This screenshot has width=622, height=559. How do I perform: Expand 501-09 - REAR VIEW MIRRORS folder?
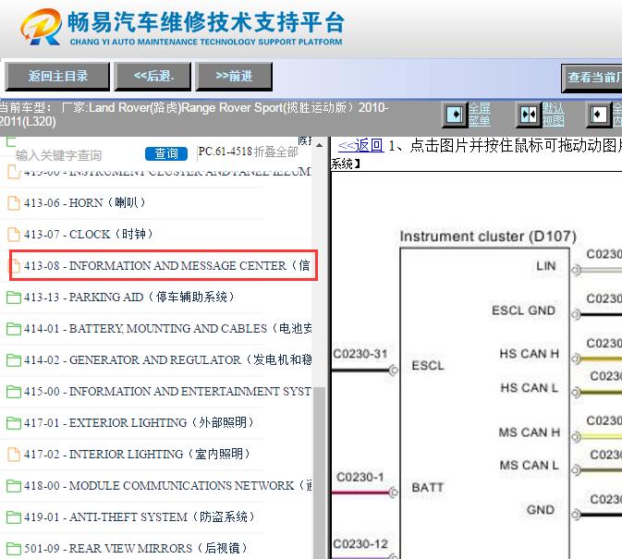coord(135,548)
